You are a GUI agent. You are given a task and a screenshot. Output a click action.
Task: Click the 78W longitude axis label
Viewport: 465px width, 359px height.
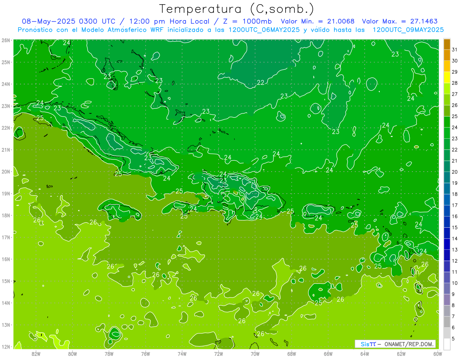point(109,354)
